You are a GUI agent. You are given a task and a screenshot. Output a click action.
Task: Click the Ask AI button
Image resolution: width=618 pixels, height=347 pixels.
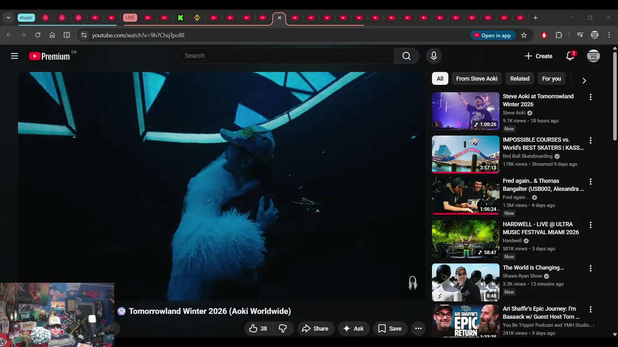(353, 329)
